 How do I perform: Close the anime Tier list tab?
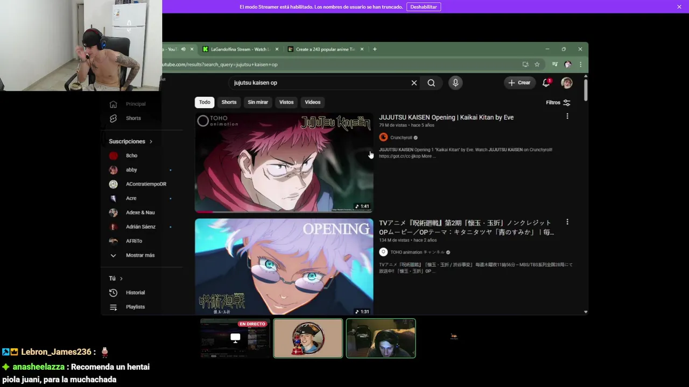tap(362, 49)
